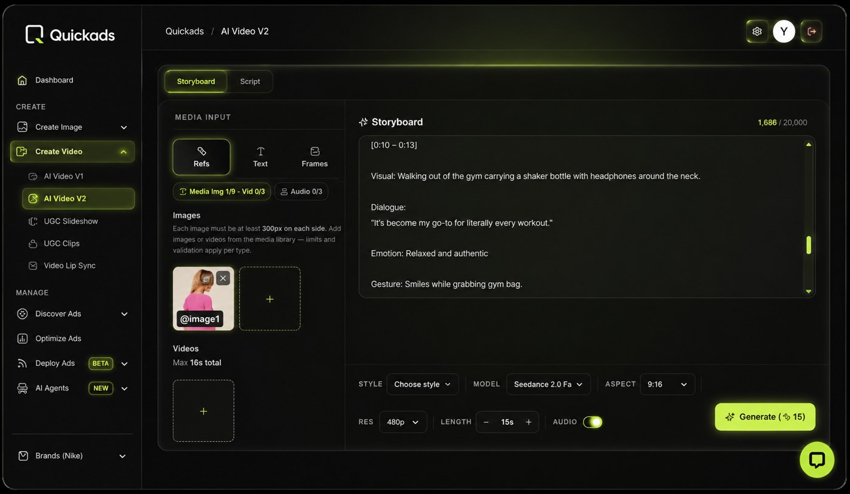Select the Media Img 1/9 - Vid 0/3 chip
The image size is (850, 494).
(x=222, y=191)
